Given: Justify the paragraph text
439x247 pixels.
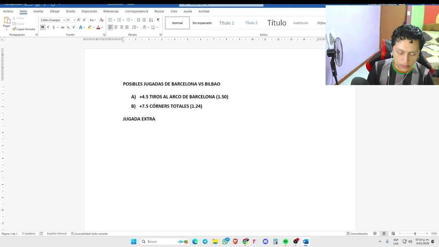Looking at the screenshot, I should pyautogui.click(x=127, y=27).
